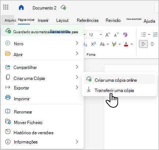Expand the Abrir submenu chevron
Image resolution: width=159 pixels, height=150 pixels.
[77, 53]
